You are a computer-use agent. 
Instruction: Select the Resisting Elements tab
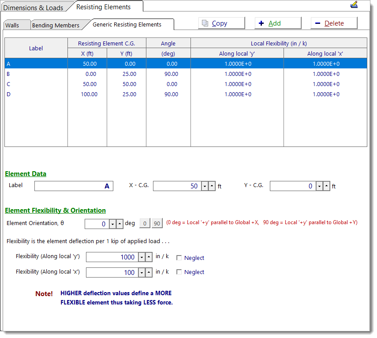click(103, 7)
